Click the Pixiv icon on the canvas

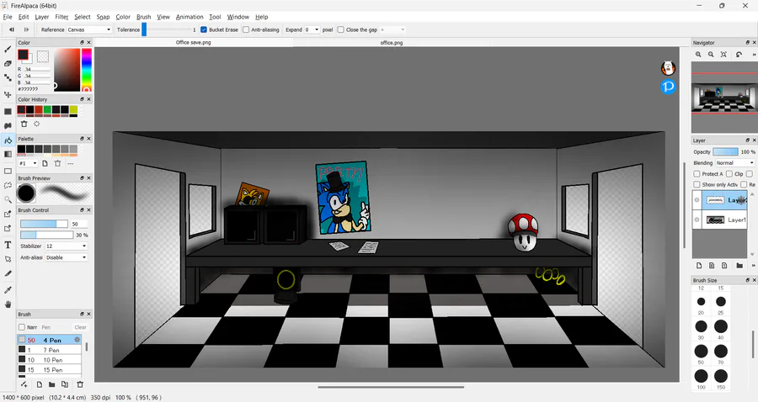click(x=668, y=87)
